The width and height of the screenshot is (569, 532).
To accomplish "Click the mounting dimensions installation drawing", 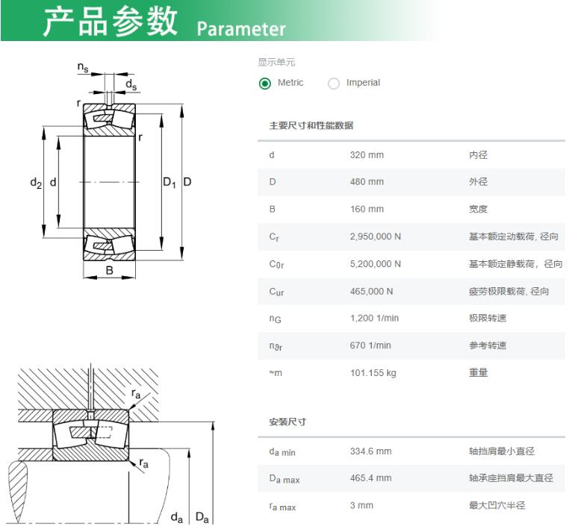I will pyautogui.click(x=111, y=443).
